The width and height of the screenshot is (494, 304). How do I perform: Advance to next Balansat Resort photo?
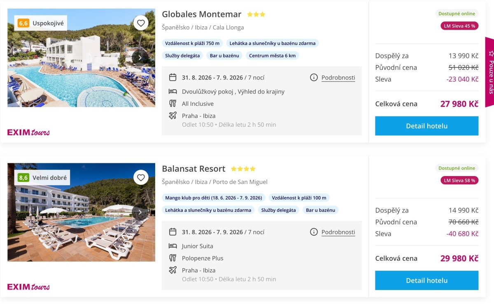pos(140,212)
